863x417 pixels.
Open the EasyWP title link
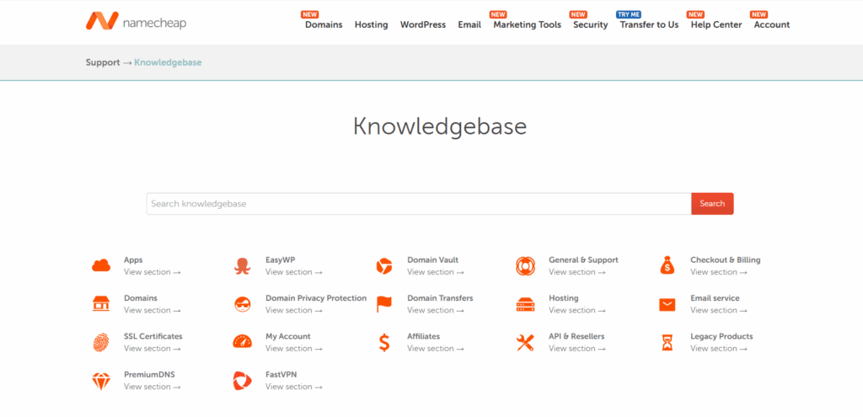click(280, 260)
